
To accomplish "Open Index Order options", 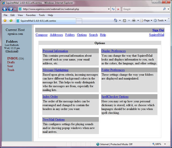I will tap(50, 97).
